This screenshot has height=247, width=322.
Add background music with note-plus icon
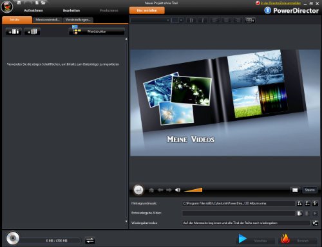[299, 203]
